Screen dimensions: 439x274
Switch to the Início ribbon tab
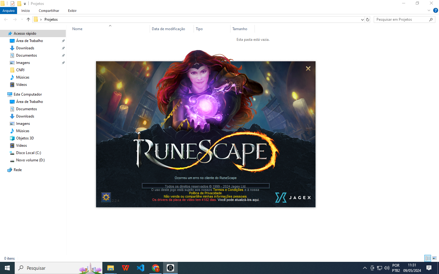pos(26,11)
